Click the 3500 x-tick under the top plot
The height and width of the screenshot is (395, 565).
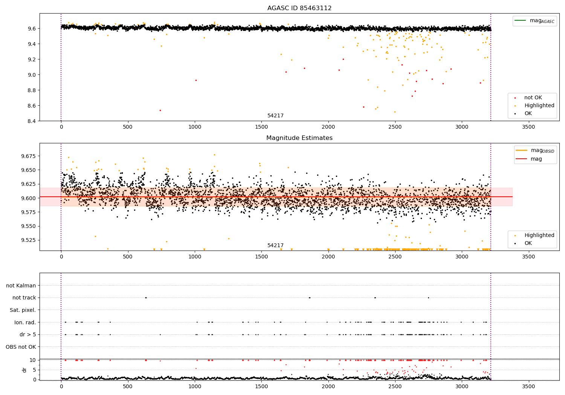(x=528, y=127)
